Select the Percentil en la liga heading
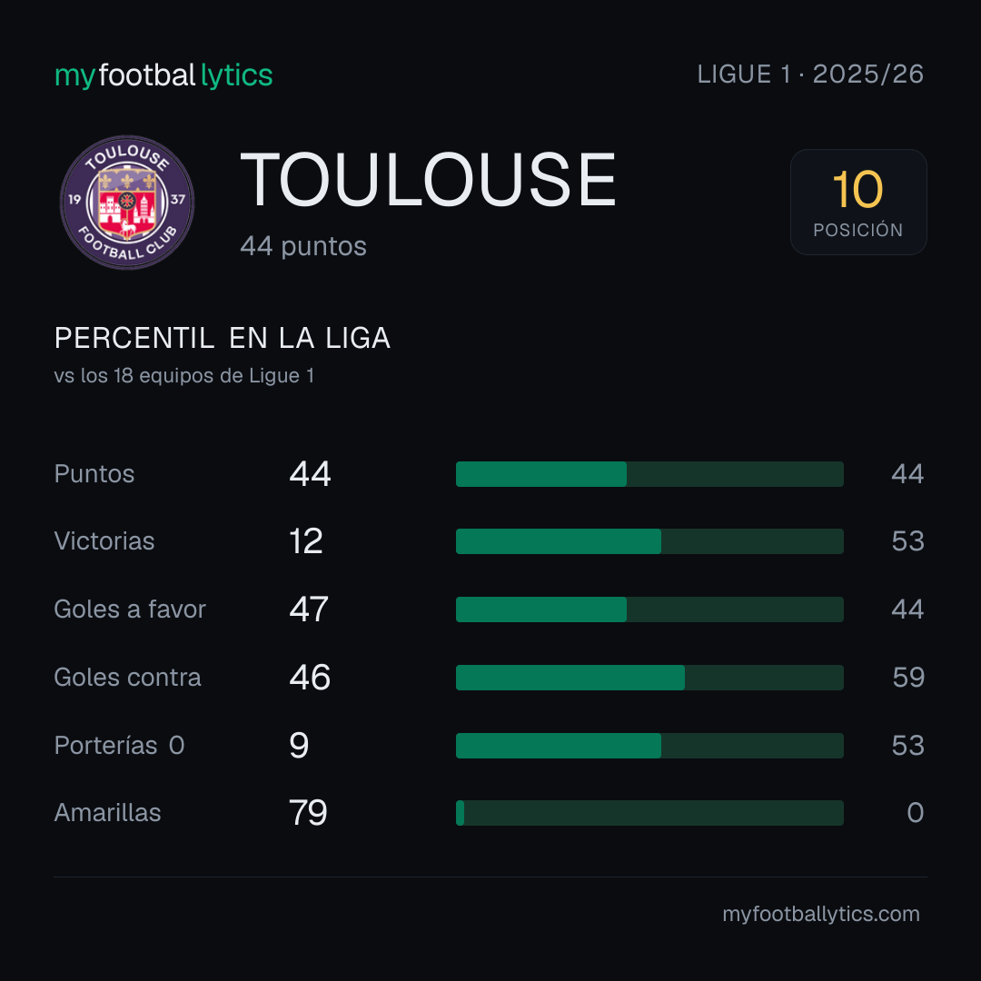Viewport: 981px width, 981px height. coord(223,339)
